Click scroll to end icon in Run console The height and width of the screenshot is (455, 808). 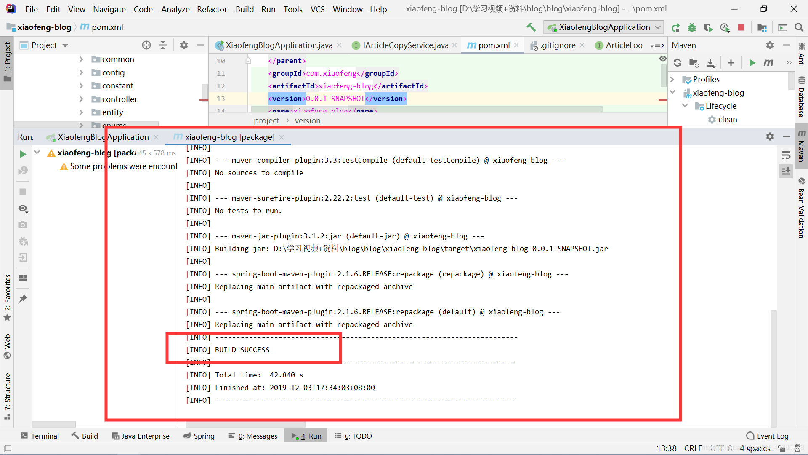[786, 171]
